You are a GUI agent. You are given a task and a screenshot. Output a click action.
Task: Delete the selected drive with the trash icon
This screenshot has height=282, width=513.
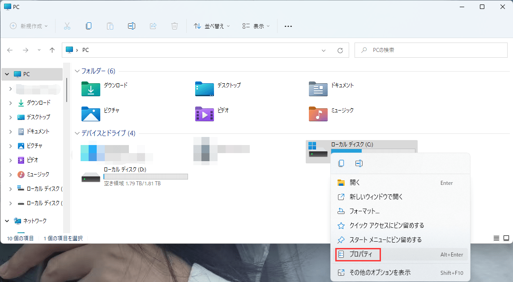point(174,26)
